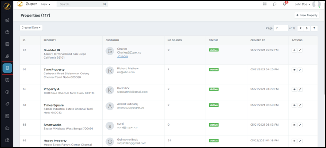Click the clock timesheet icon in sidebar
The width and height of the screenshot is (326, 148).
(7, 92)
